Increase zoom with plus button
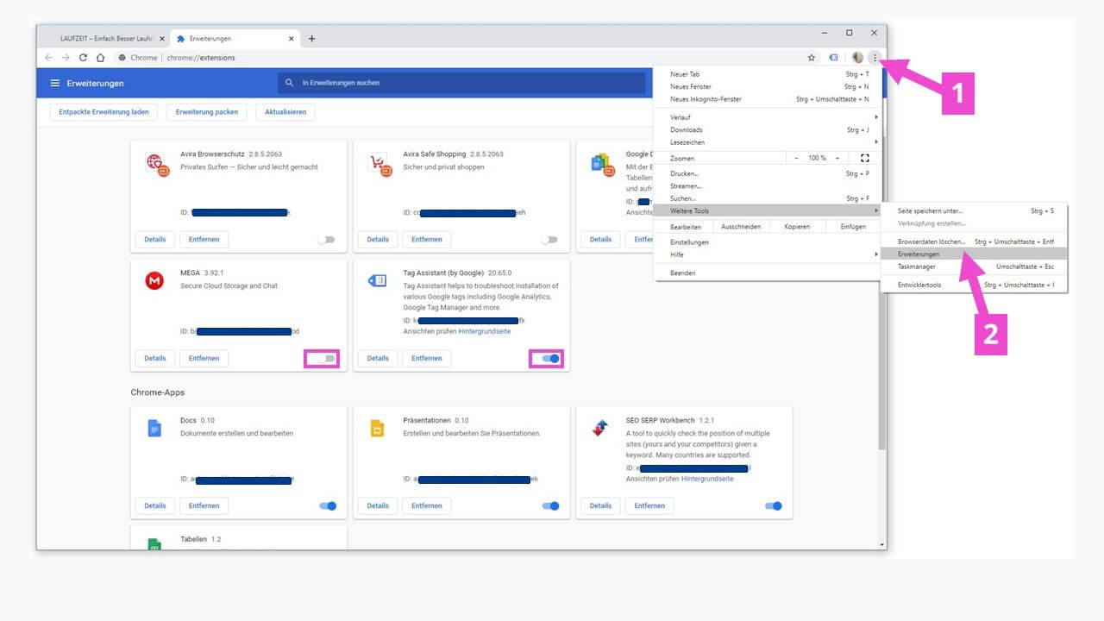 pos(837,158)
